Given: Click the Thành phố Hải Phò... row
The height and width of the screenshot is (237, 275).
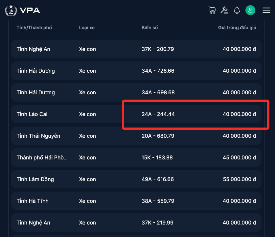Looking at the screenshot, I should pos(42,158).
